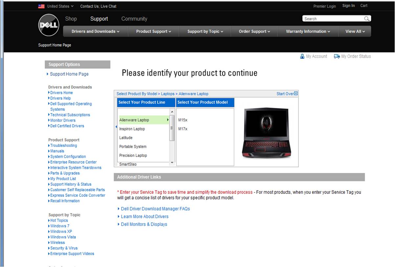This screenshot has height=267, width=395.
Task: Click product line list scroll-down arrow
Action: [172, 162]
